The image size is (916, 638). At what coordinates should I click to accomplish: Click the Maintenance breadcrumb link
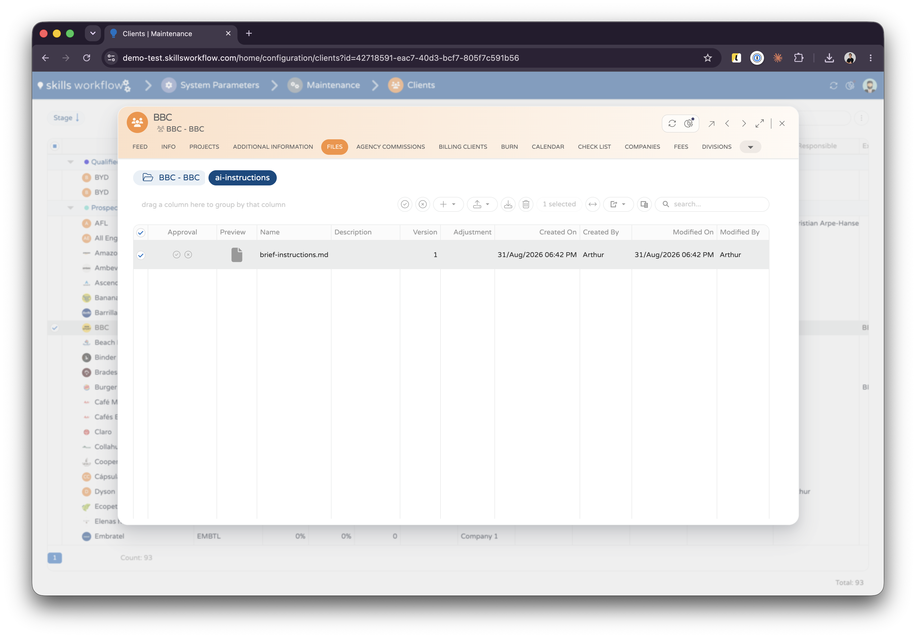click(333, 85)
